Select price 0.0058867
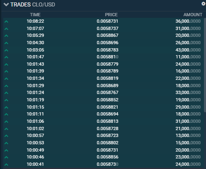Screen dimensions: 206x169 click(x=107, y=35)
